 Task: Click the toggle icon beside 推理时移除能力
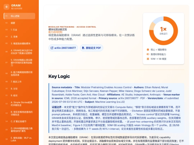click(148, 54)
